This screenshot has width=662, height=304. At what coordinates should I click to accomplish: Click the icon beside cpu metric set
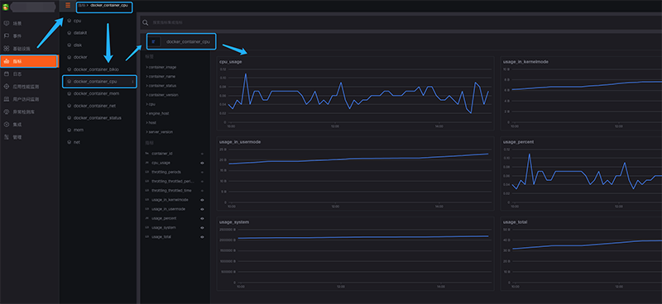pos(70,21)
